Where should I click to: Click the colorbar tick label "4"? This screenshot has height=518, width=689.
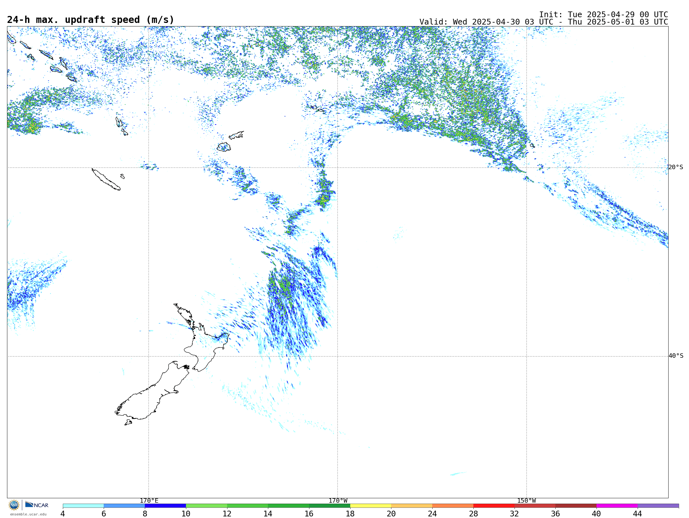[63, 514]
